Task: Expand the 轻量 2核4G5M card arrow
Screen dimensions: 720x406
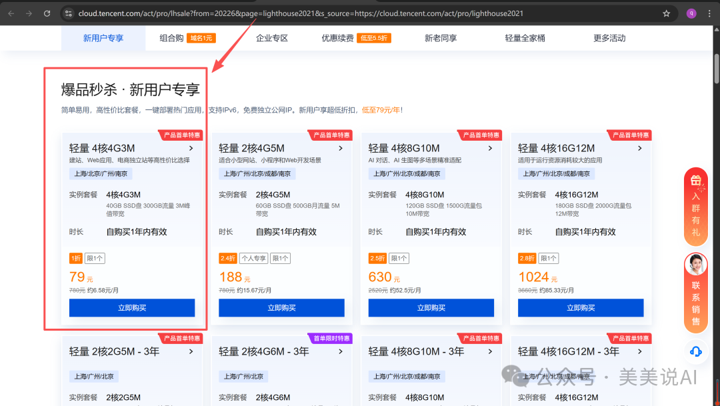Action: click(x=340, y=148)
